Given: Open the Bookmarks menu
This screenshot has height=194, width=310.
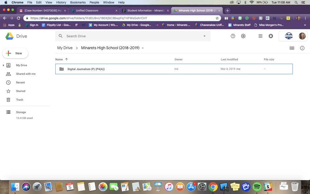Looking at the screenshot, I should (78, 2).
